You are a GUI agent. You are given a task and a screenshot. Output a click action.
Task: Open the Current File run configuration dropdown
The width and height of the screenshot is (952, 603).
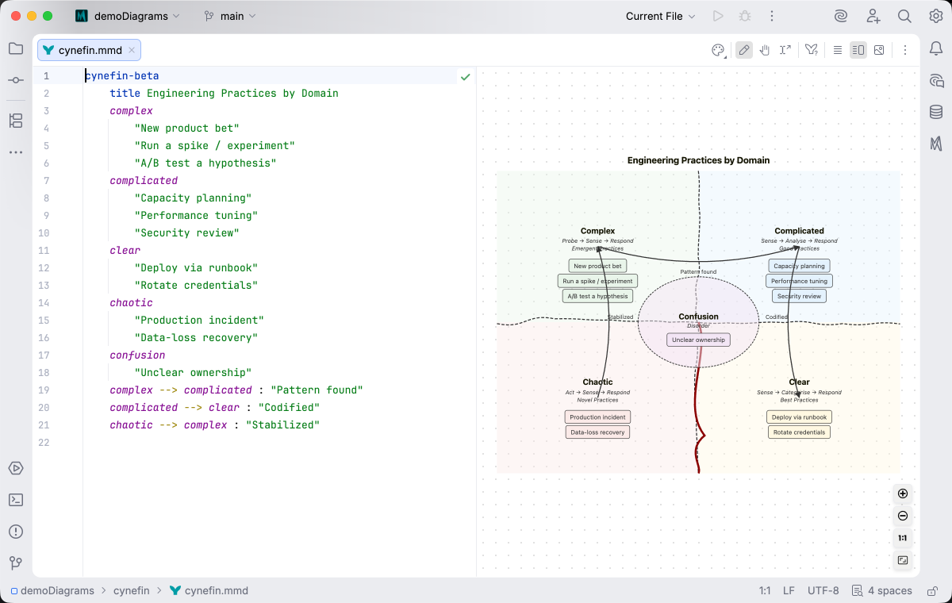pos(660,16)
